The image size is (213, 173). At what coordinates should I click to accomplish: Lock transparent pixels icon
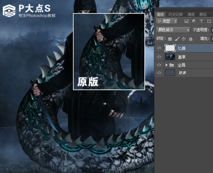(170, 39)
